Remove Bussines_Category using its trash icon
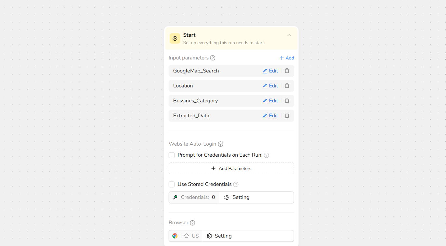 [287, 101]
